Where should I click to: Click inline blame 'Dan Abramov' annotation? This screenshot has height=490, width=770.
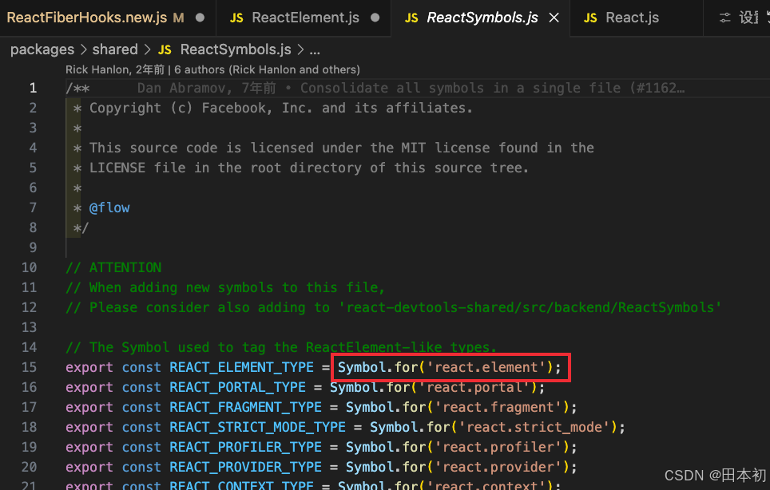click(x=411, y=88)
